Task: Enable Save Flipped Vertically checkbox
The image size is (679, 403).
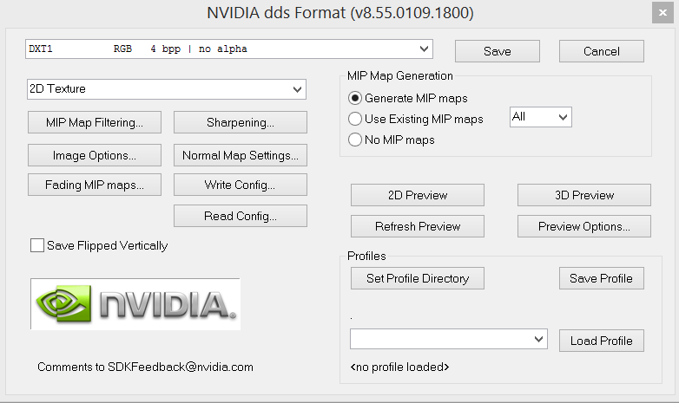Action: (x=37, y=245)
